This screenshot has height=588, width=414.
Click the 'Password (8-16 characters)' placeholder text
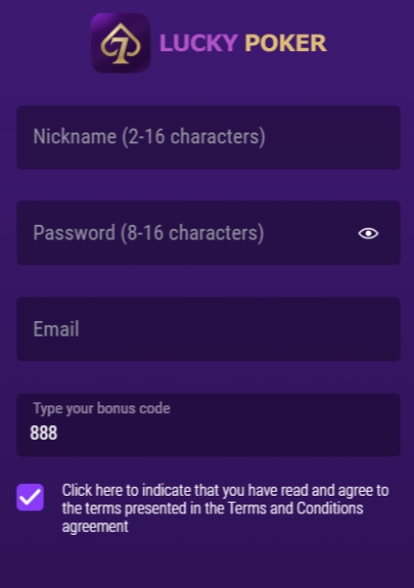(x=149, y=233)
